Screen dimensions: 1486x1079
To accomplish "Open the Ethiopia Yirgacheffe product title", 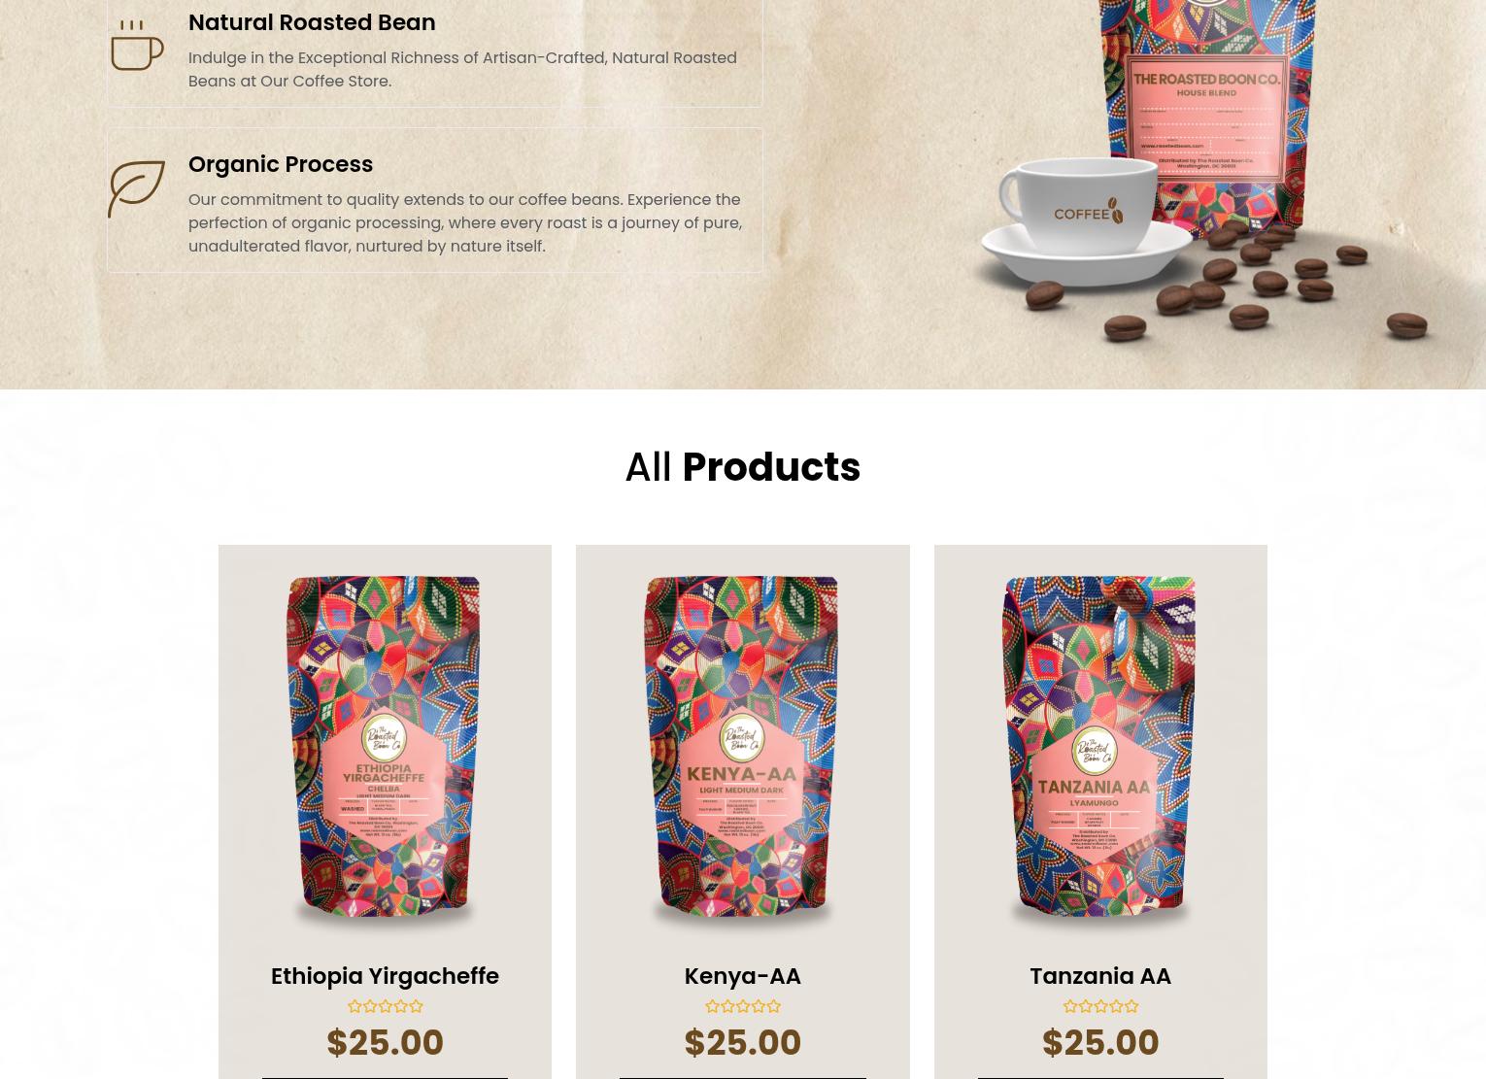I will 385,976.
